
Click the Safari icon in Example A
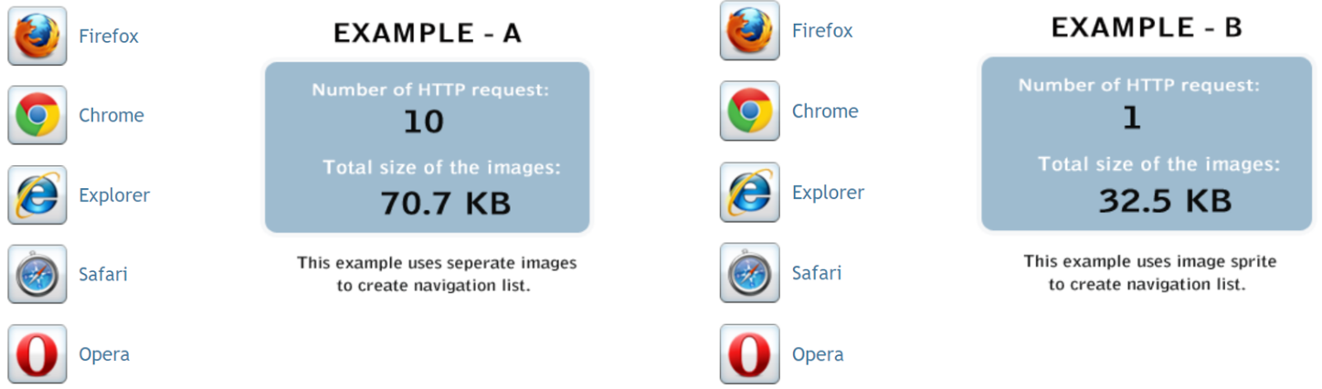tap(37, 273)
